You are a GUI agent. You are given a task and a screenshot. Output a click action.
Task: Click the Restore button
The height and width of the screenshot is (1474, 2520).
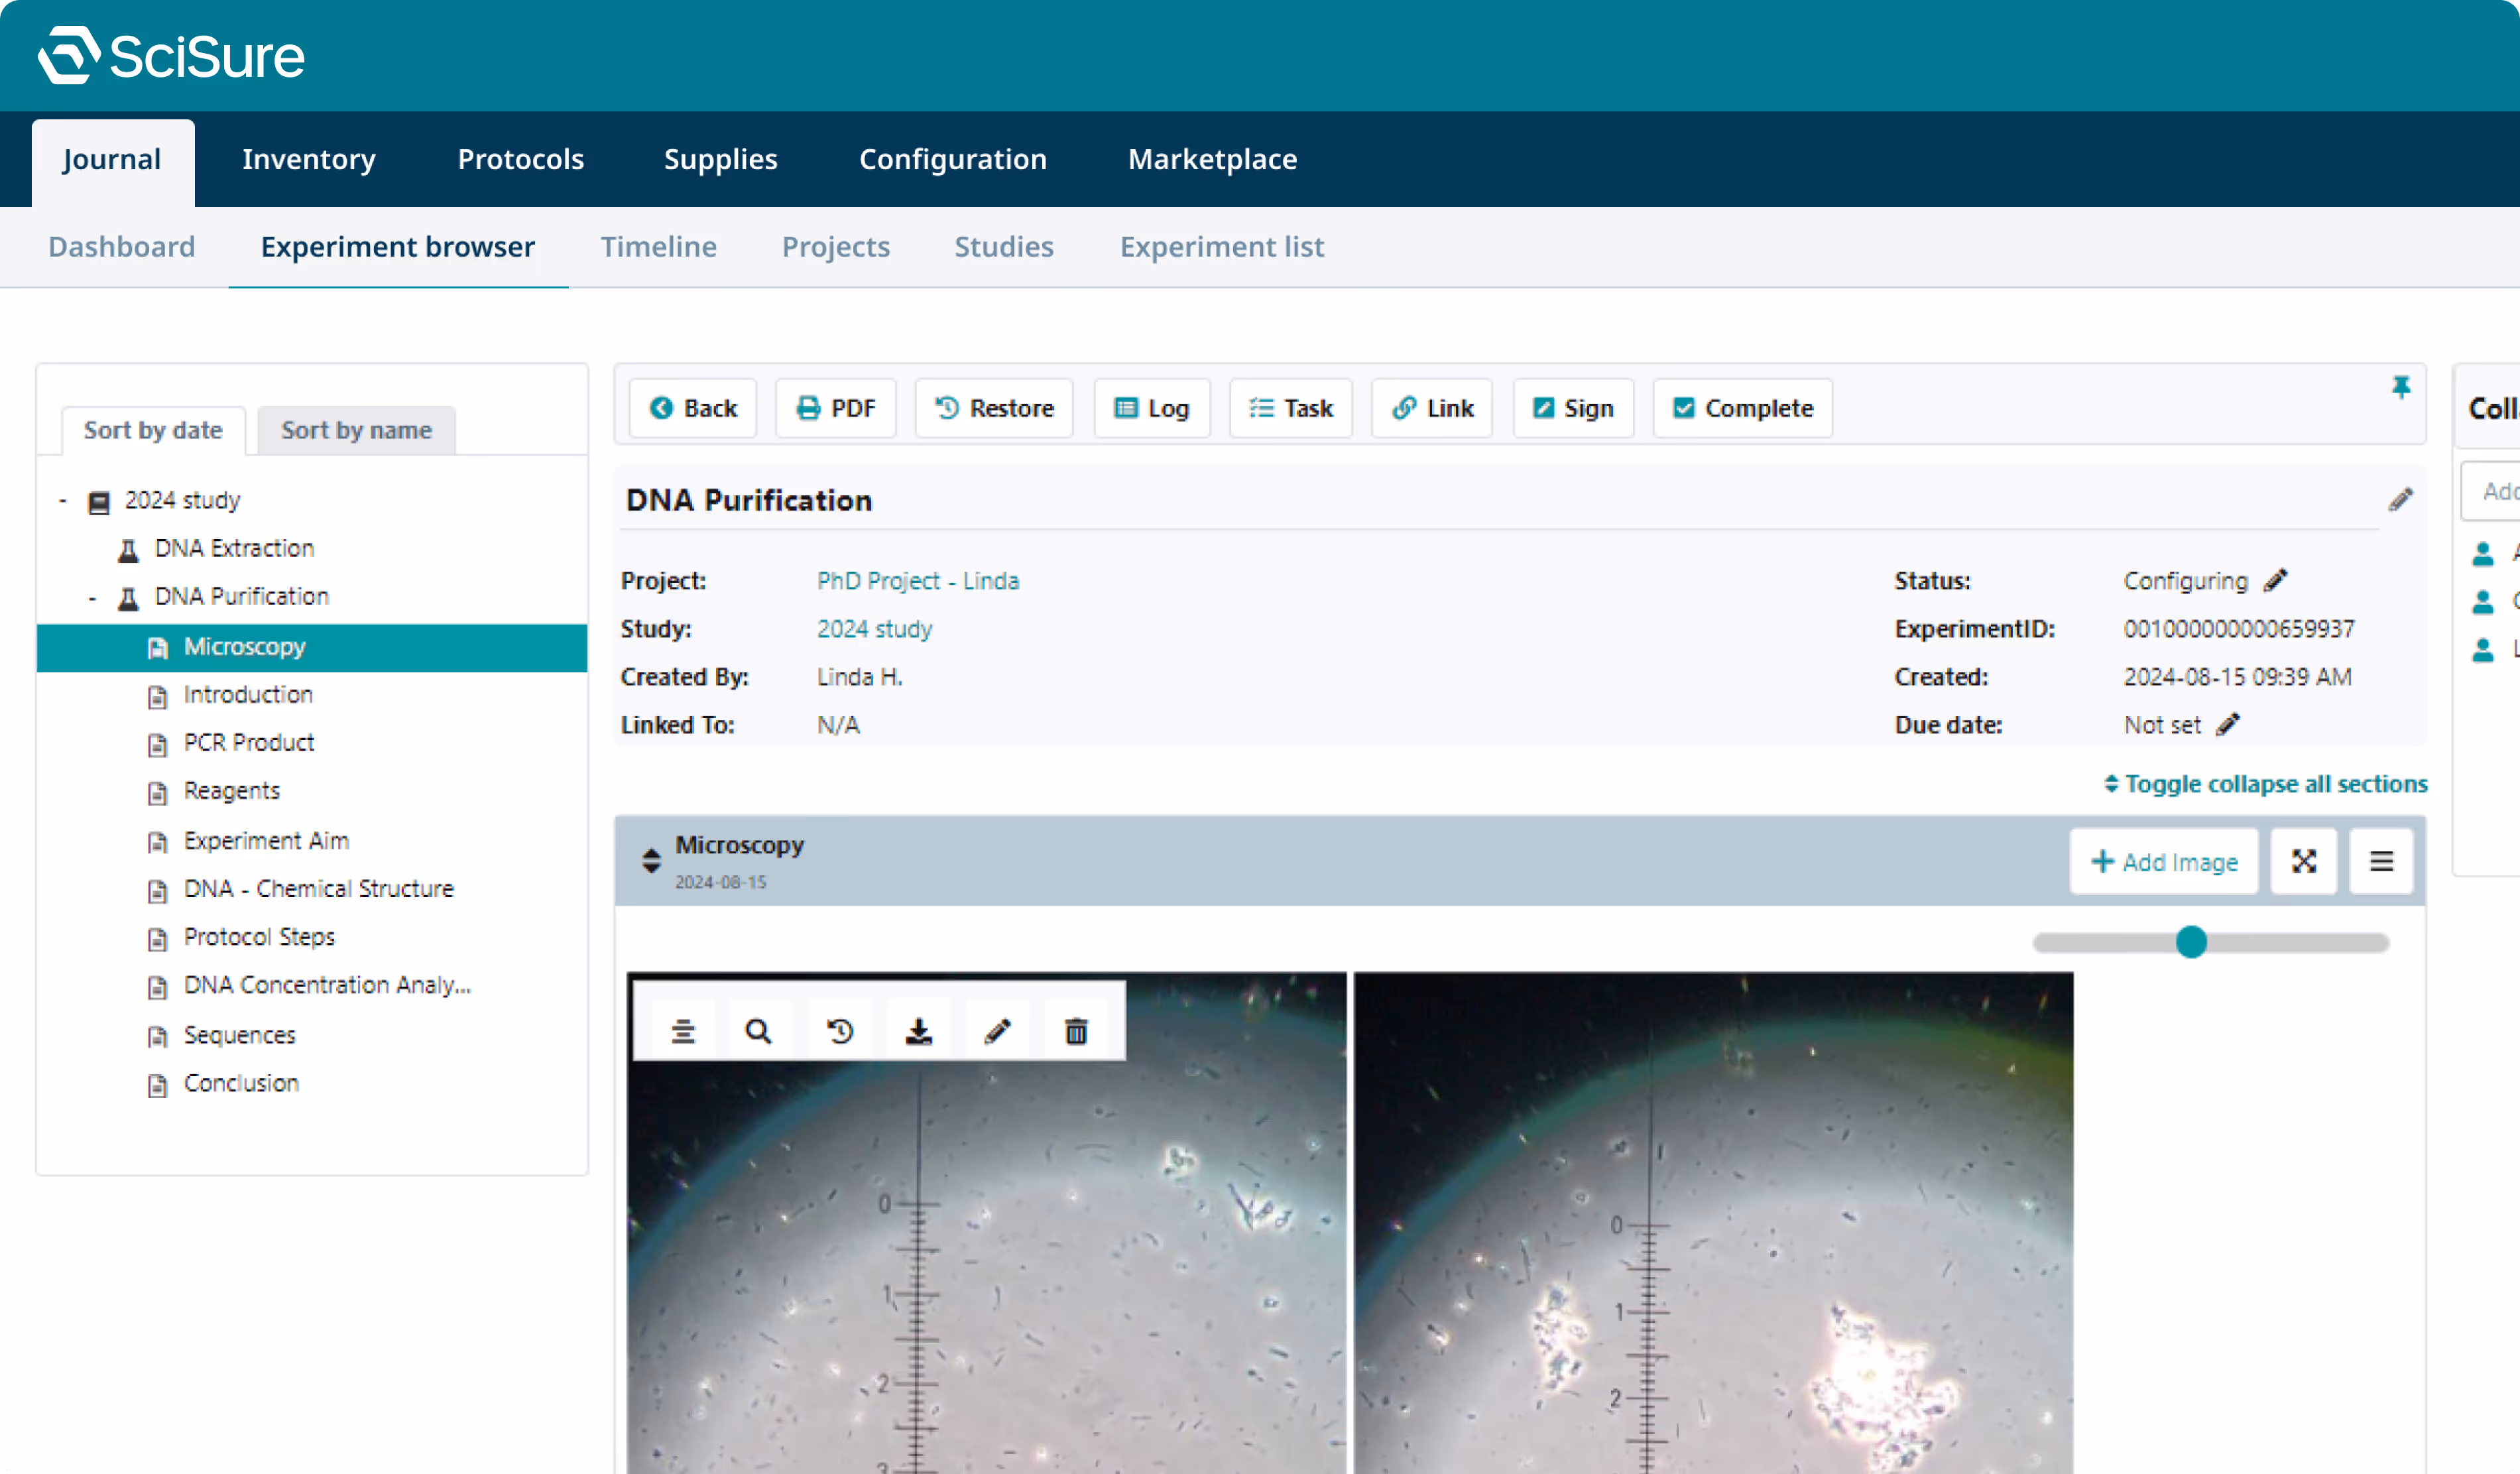994,408
